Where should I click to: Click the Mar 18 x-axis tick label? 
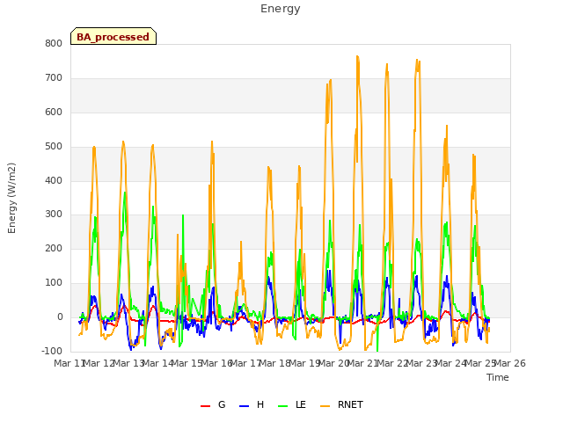pos(275,363)
